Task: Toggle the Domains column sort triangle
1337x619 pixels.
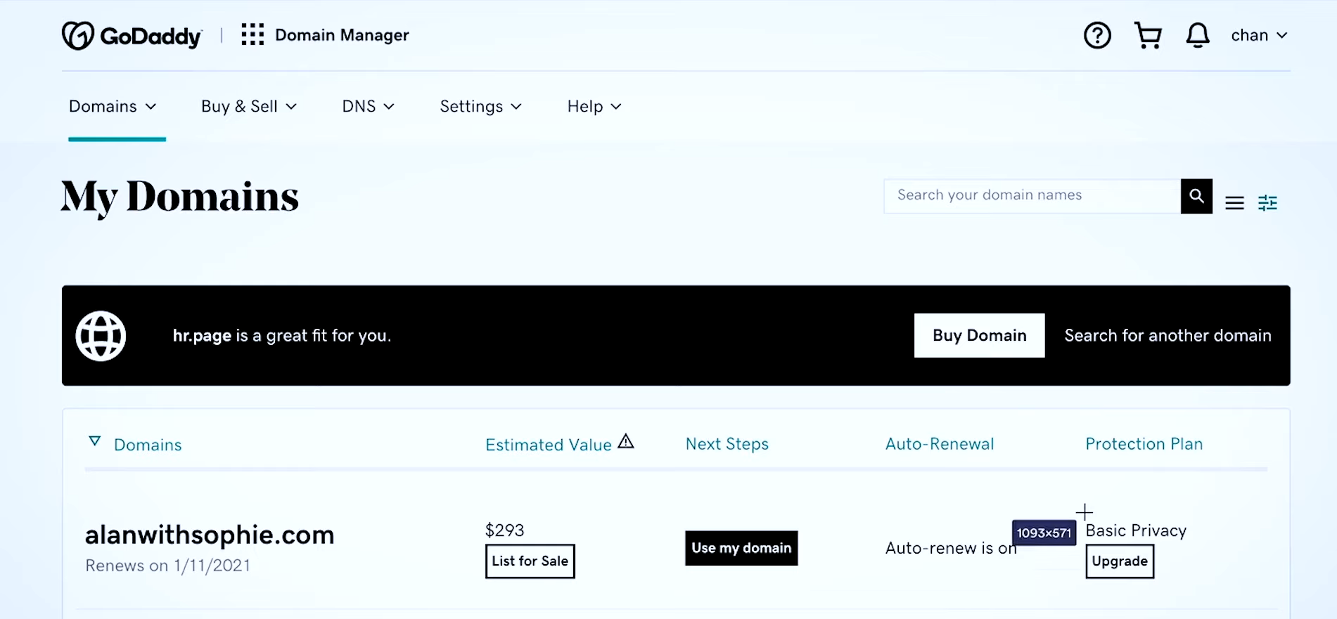Action: [x=95, y=441]
